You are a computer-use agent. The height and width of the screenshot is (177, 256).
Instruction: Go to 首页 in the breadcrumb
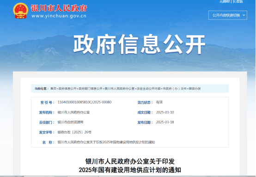click(53, 89)
